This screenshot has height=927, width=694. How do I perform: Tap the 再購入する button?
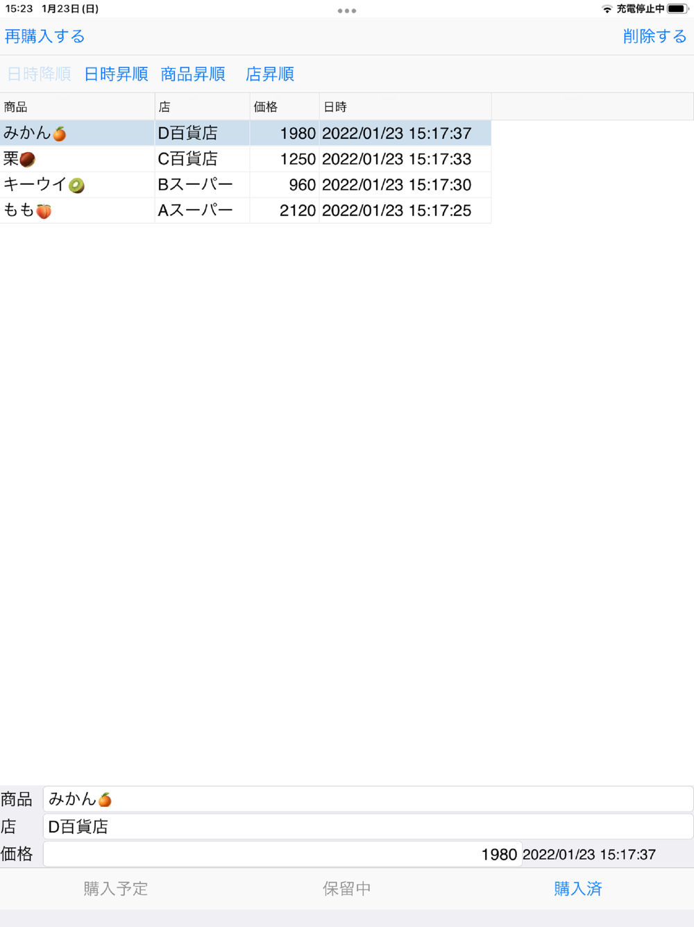(x=45, y=36)
